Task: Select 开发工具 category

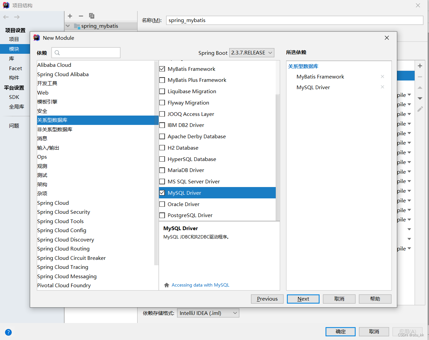Action: pyautogui.click(x=47, y=83)
